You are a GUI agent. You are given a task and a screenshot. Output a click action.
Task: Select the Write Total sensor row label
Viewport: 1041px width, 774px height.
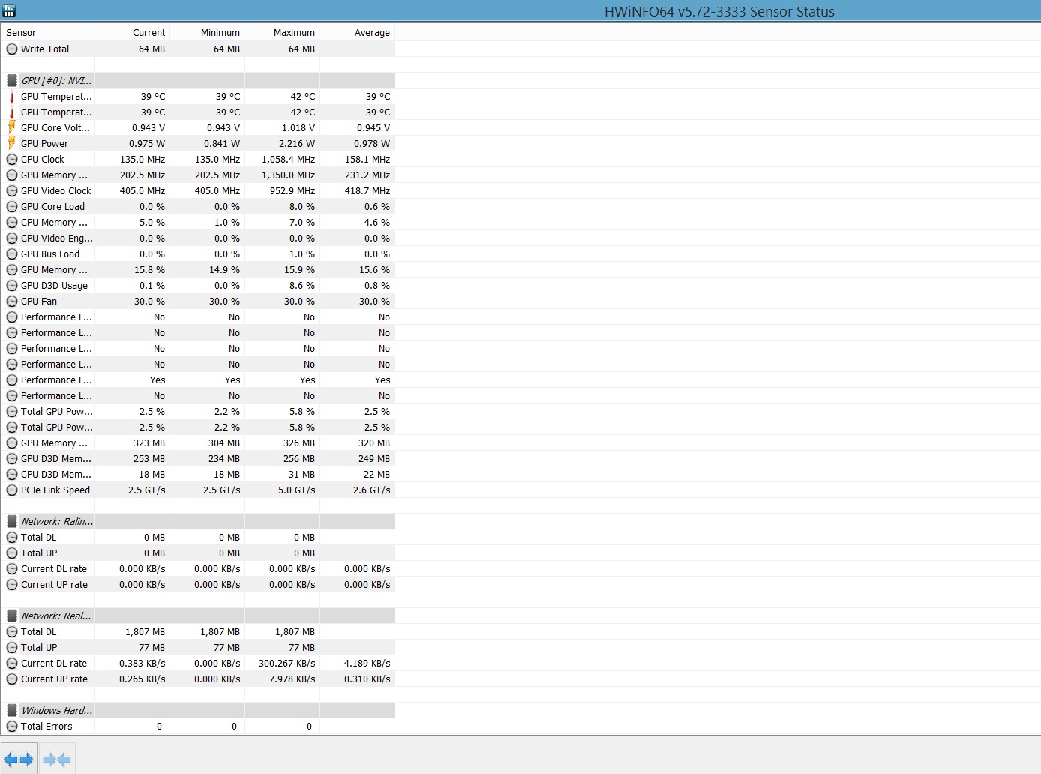(x=45, y=49)
